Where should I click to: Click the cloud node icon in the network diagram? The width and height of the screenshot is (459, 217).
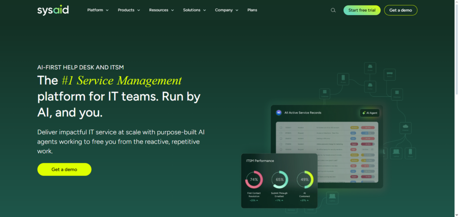405,128
